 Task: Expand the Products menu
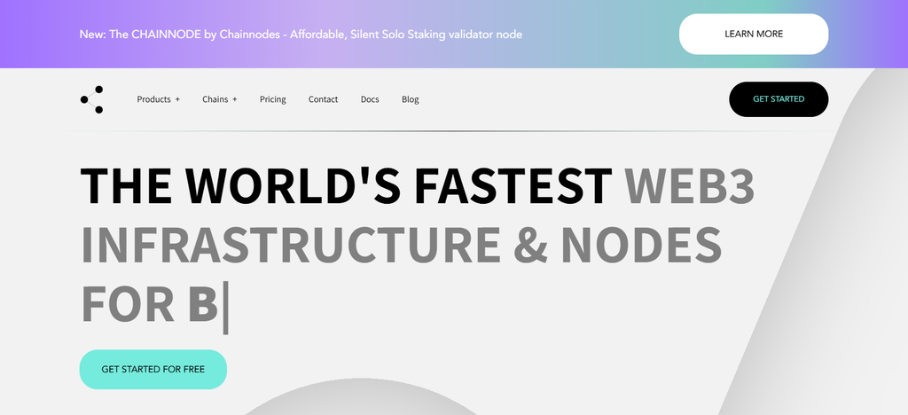pos(158,99)
